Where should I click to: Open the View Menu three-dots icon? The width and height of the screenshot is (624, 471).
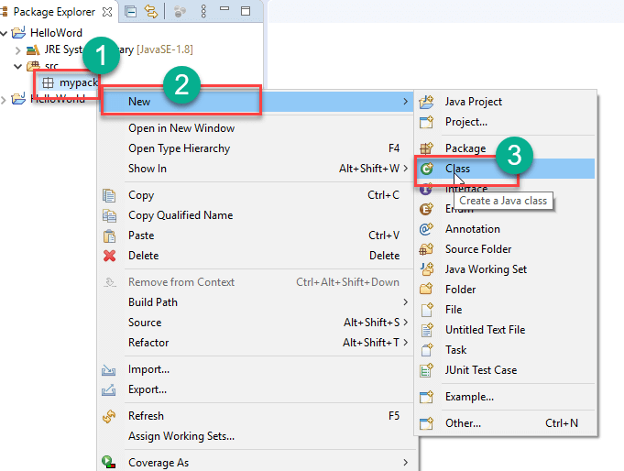click(203, 12)
